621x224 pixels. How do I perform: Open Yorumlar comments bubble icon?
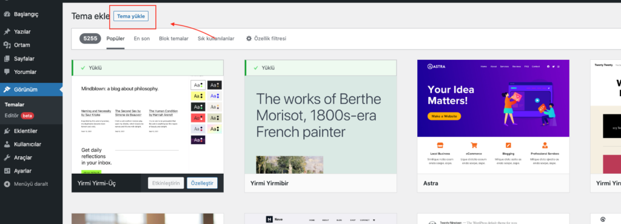coord(7,72)
